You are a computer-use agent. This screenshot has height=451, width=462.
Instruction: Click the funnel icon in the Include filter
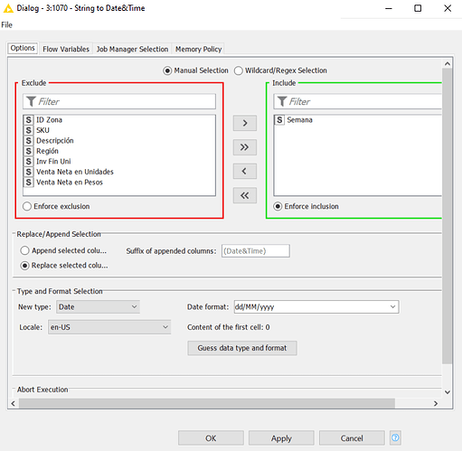[282, 101]
